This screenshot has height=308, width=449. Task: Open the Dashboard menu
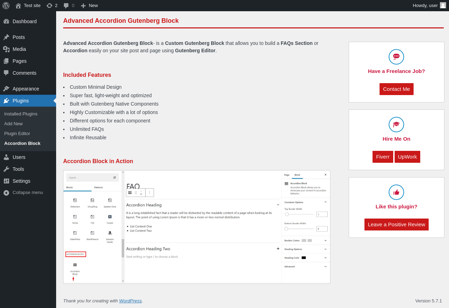(x=28, y=21)
